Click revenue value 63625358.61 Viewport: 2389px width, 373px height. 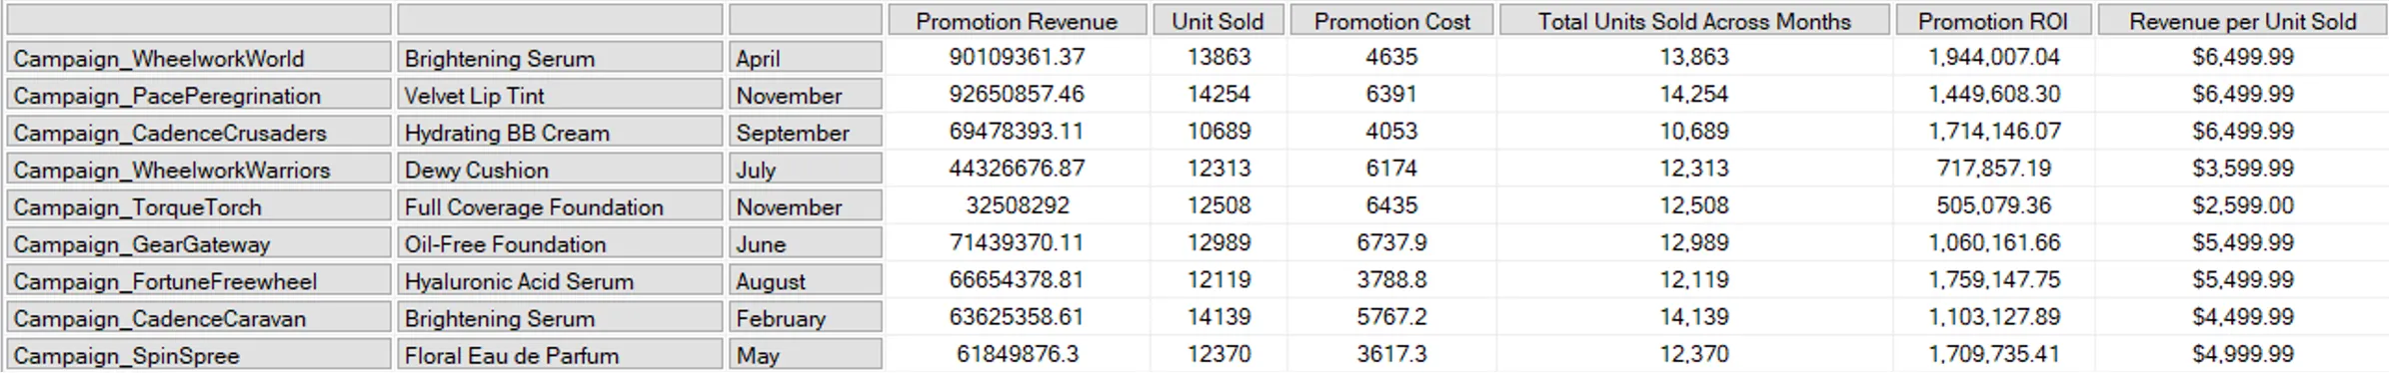(1017, 316)
